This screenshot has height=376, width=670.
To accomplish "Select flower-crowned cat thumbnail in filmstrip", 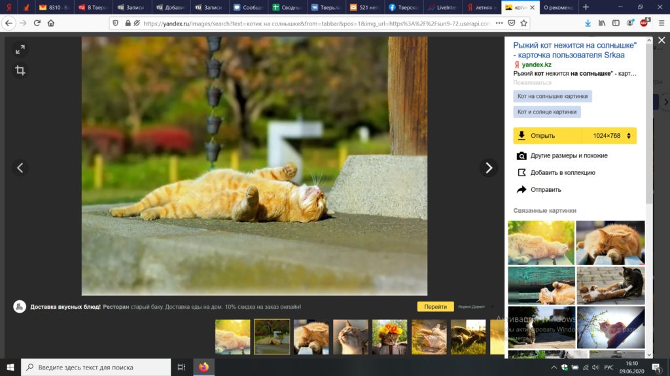I will pos(390,337).
